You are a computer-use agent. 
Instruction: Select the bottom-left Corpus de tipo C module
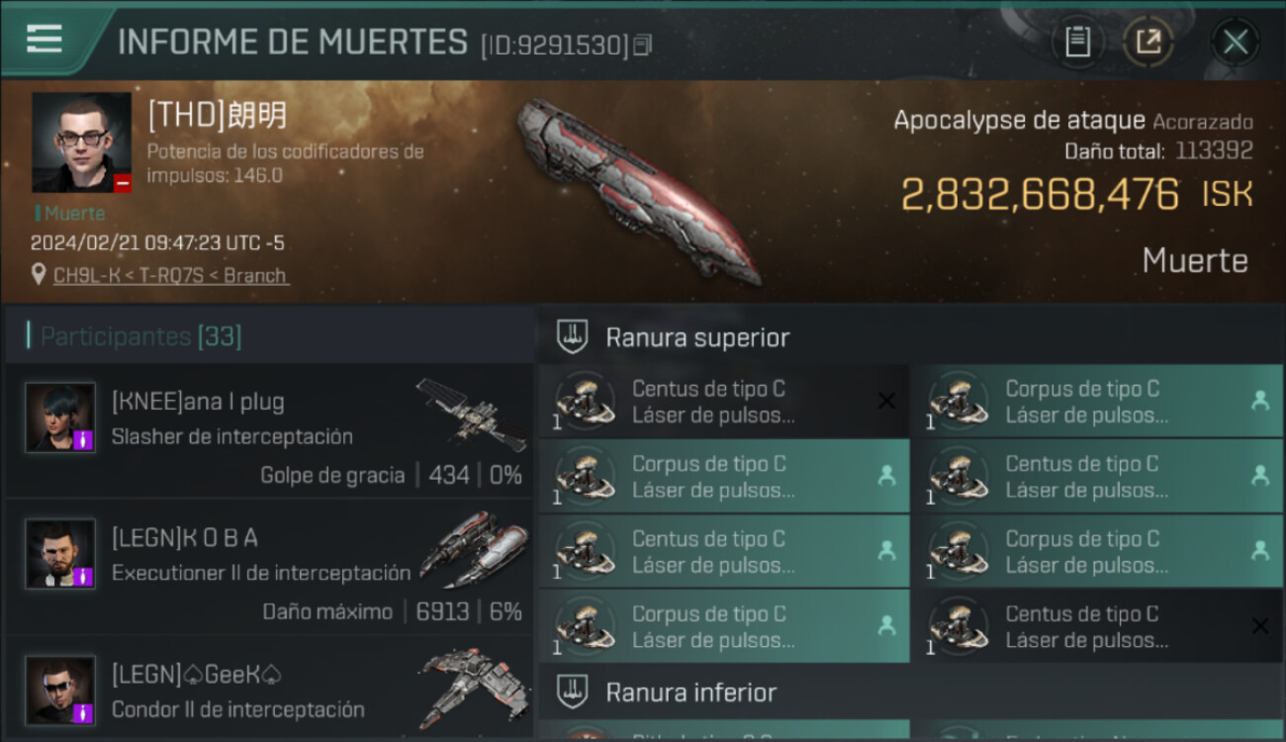coord(724,626)
